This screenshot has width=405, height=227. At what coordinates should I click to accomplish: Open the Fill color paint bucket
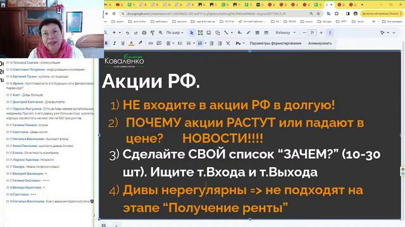240,33
